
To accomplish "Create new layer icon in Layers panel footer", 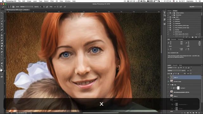I will pos(196,113).
